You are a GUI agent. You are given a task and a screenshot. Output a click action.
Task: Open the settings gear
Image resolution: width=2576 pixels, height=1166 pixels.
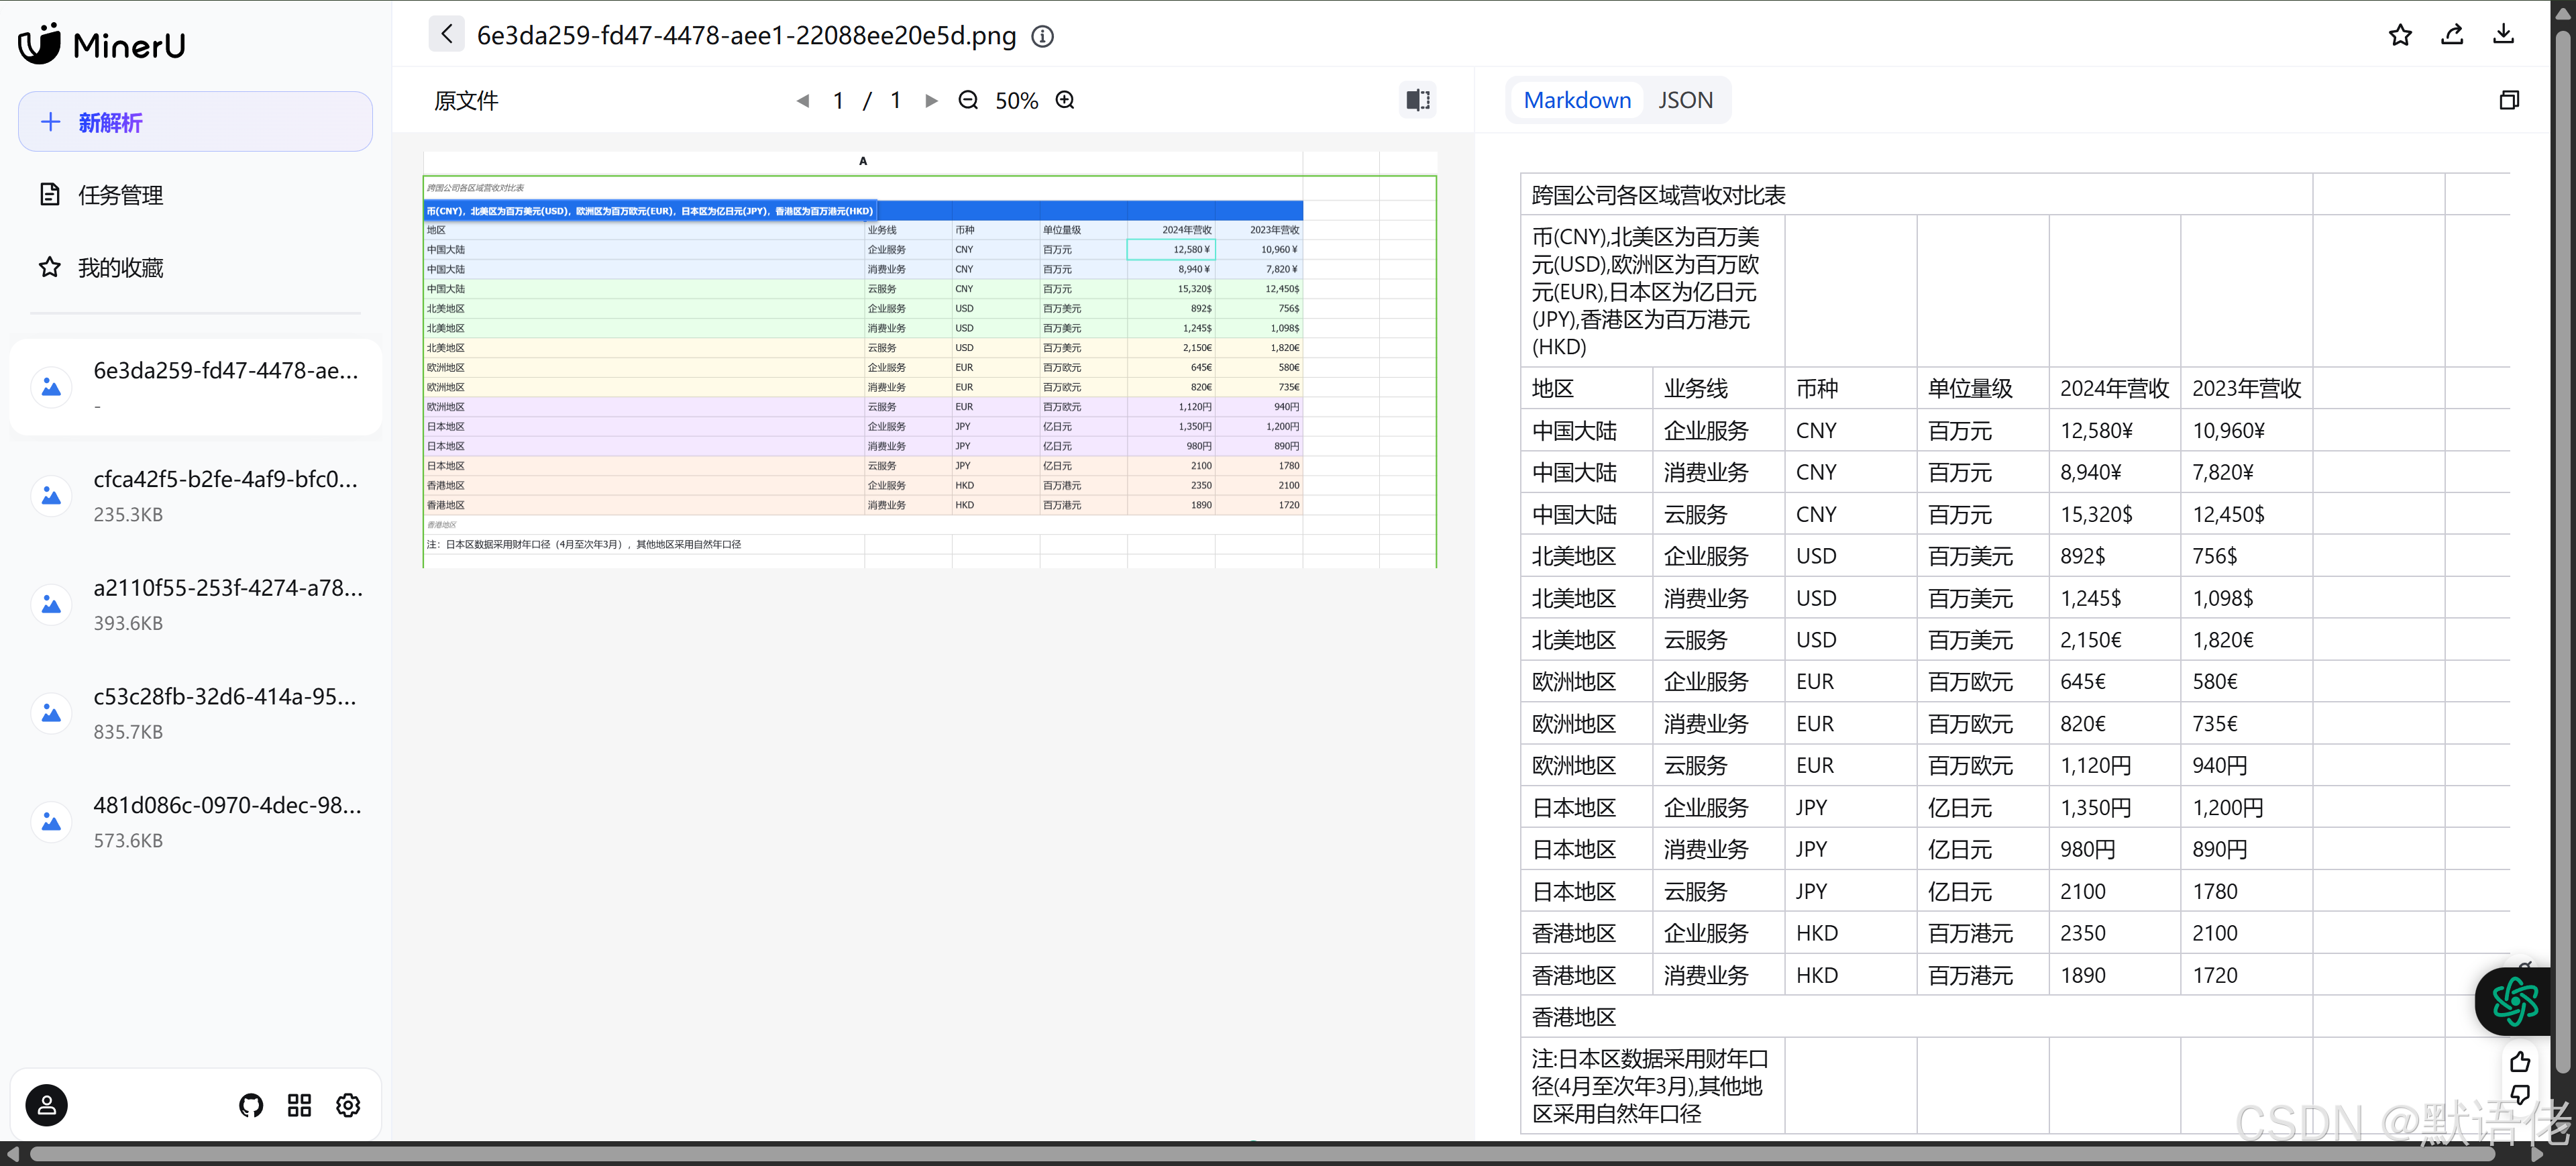(x=348, y=1105)
